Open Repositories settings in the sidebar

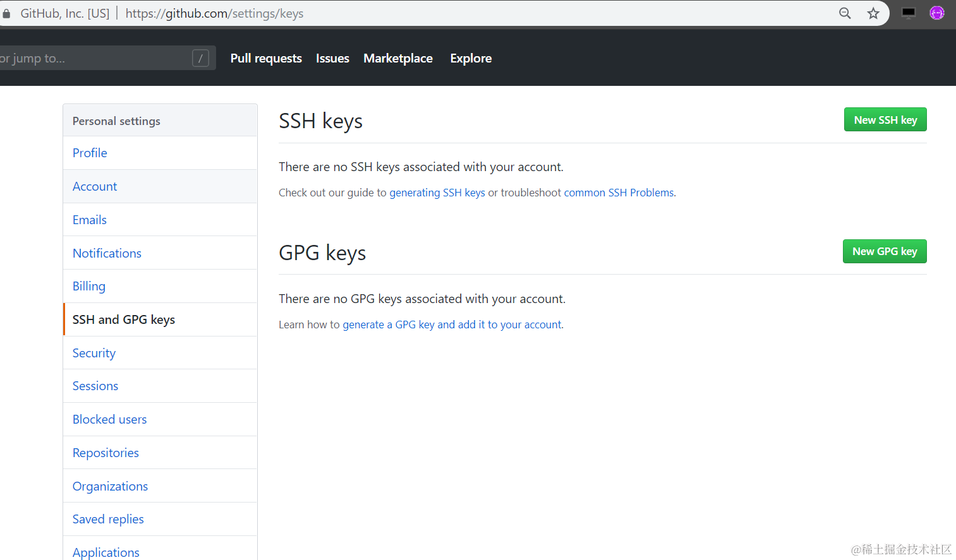160,453
